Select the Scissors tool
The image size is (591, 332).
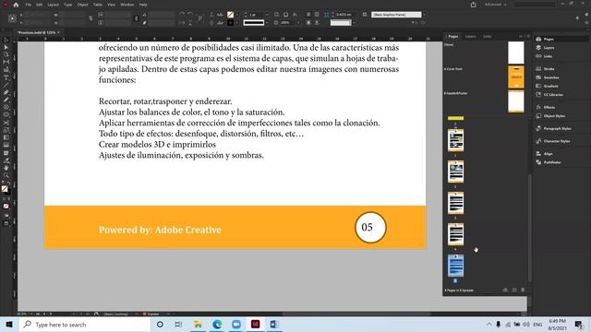(x=6, y=123)
